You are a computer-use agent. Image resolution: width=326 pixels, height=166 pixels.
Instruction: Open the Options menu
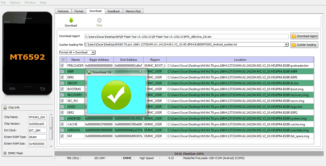click(15, 3)
